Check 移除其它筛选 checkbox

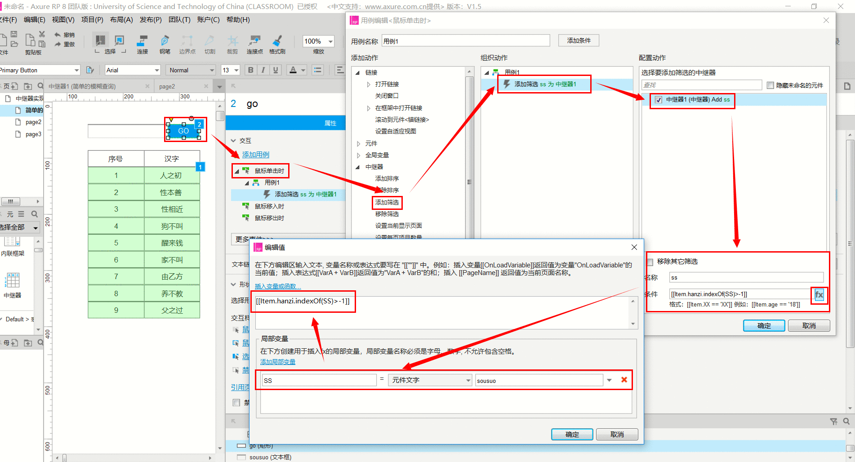[650, 262]
